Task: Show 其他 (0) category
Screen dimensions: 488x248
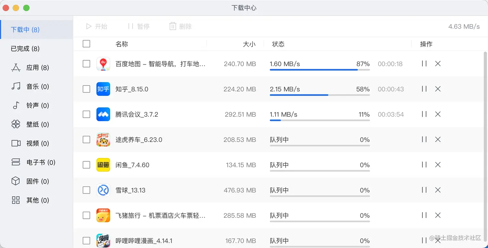Action: [x=36, y=200]
